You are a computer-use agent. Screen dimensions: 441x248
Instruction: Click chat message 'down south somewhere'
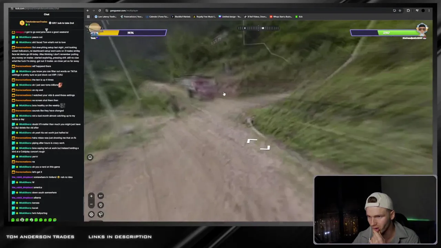click(44, 193)
